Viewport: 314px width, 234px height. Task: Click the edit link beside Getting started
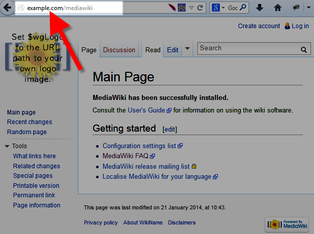tap(170, 129)
